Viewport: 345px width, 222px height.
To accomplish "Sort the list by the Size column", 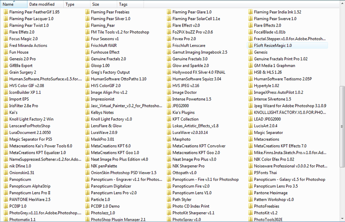I will [104, 4].
